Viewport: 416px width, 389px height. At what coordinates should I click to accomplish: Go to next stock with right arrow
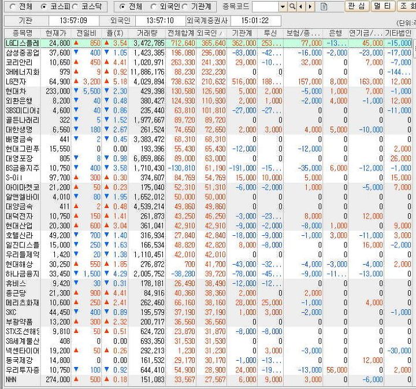pyautogui.click(x=310, y=6)
